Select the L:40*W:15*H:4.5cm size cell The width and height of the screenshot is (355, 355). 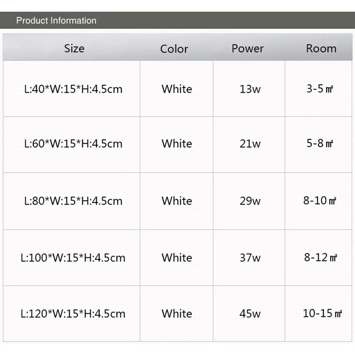[x=73, y=89]
